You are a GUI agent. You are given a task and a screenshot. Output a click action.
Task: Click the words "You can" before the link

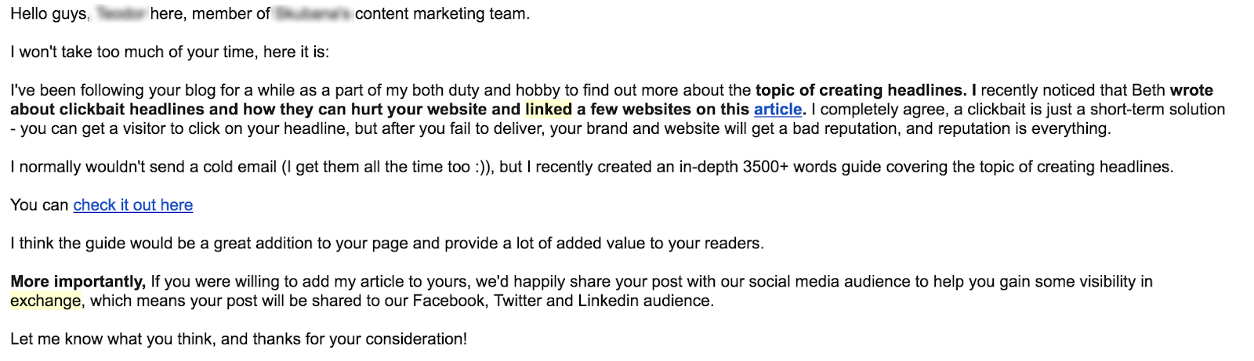click(x=39, y=205)
